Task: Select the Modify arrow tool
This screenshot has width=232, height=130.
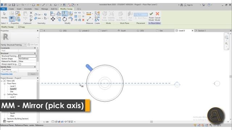Action: [x=4, y=15]
